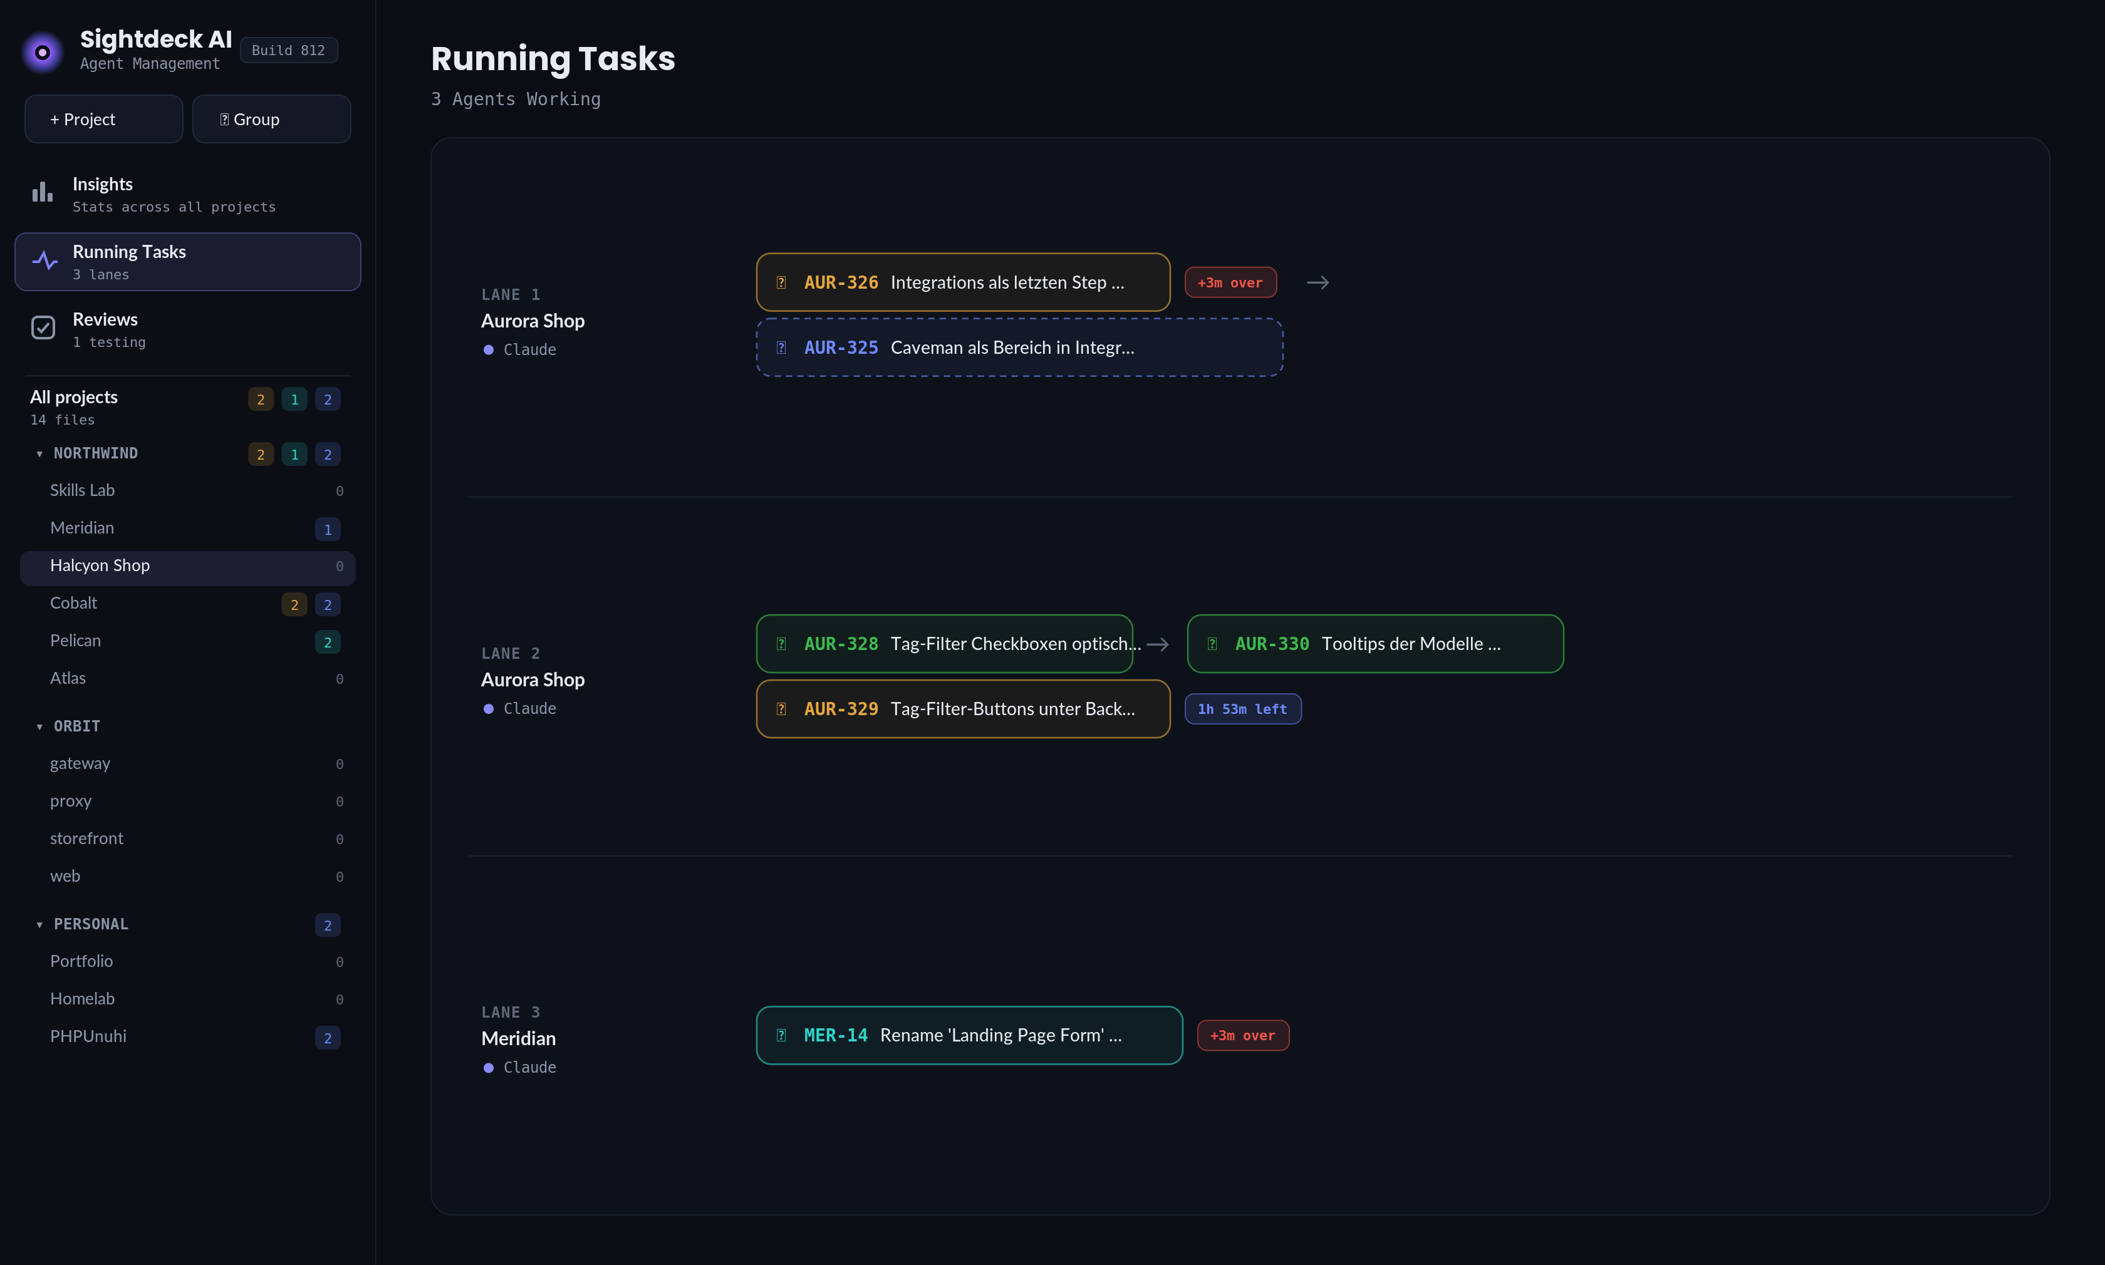Select Atlas project
The width and height of the screenshot is (2105, 1265).
187,679
